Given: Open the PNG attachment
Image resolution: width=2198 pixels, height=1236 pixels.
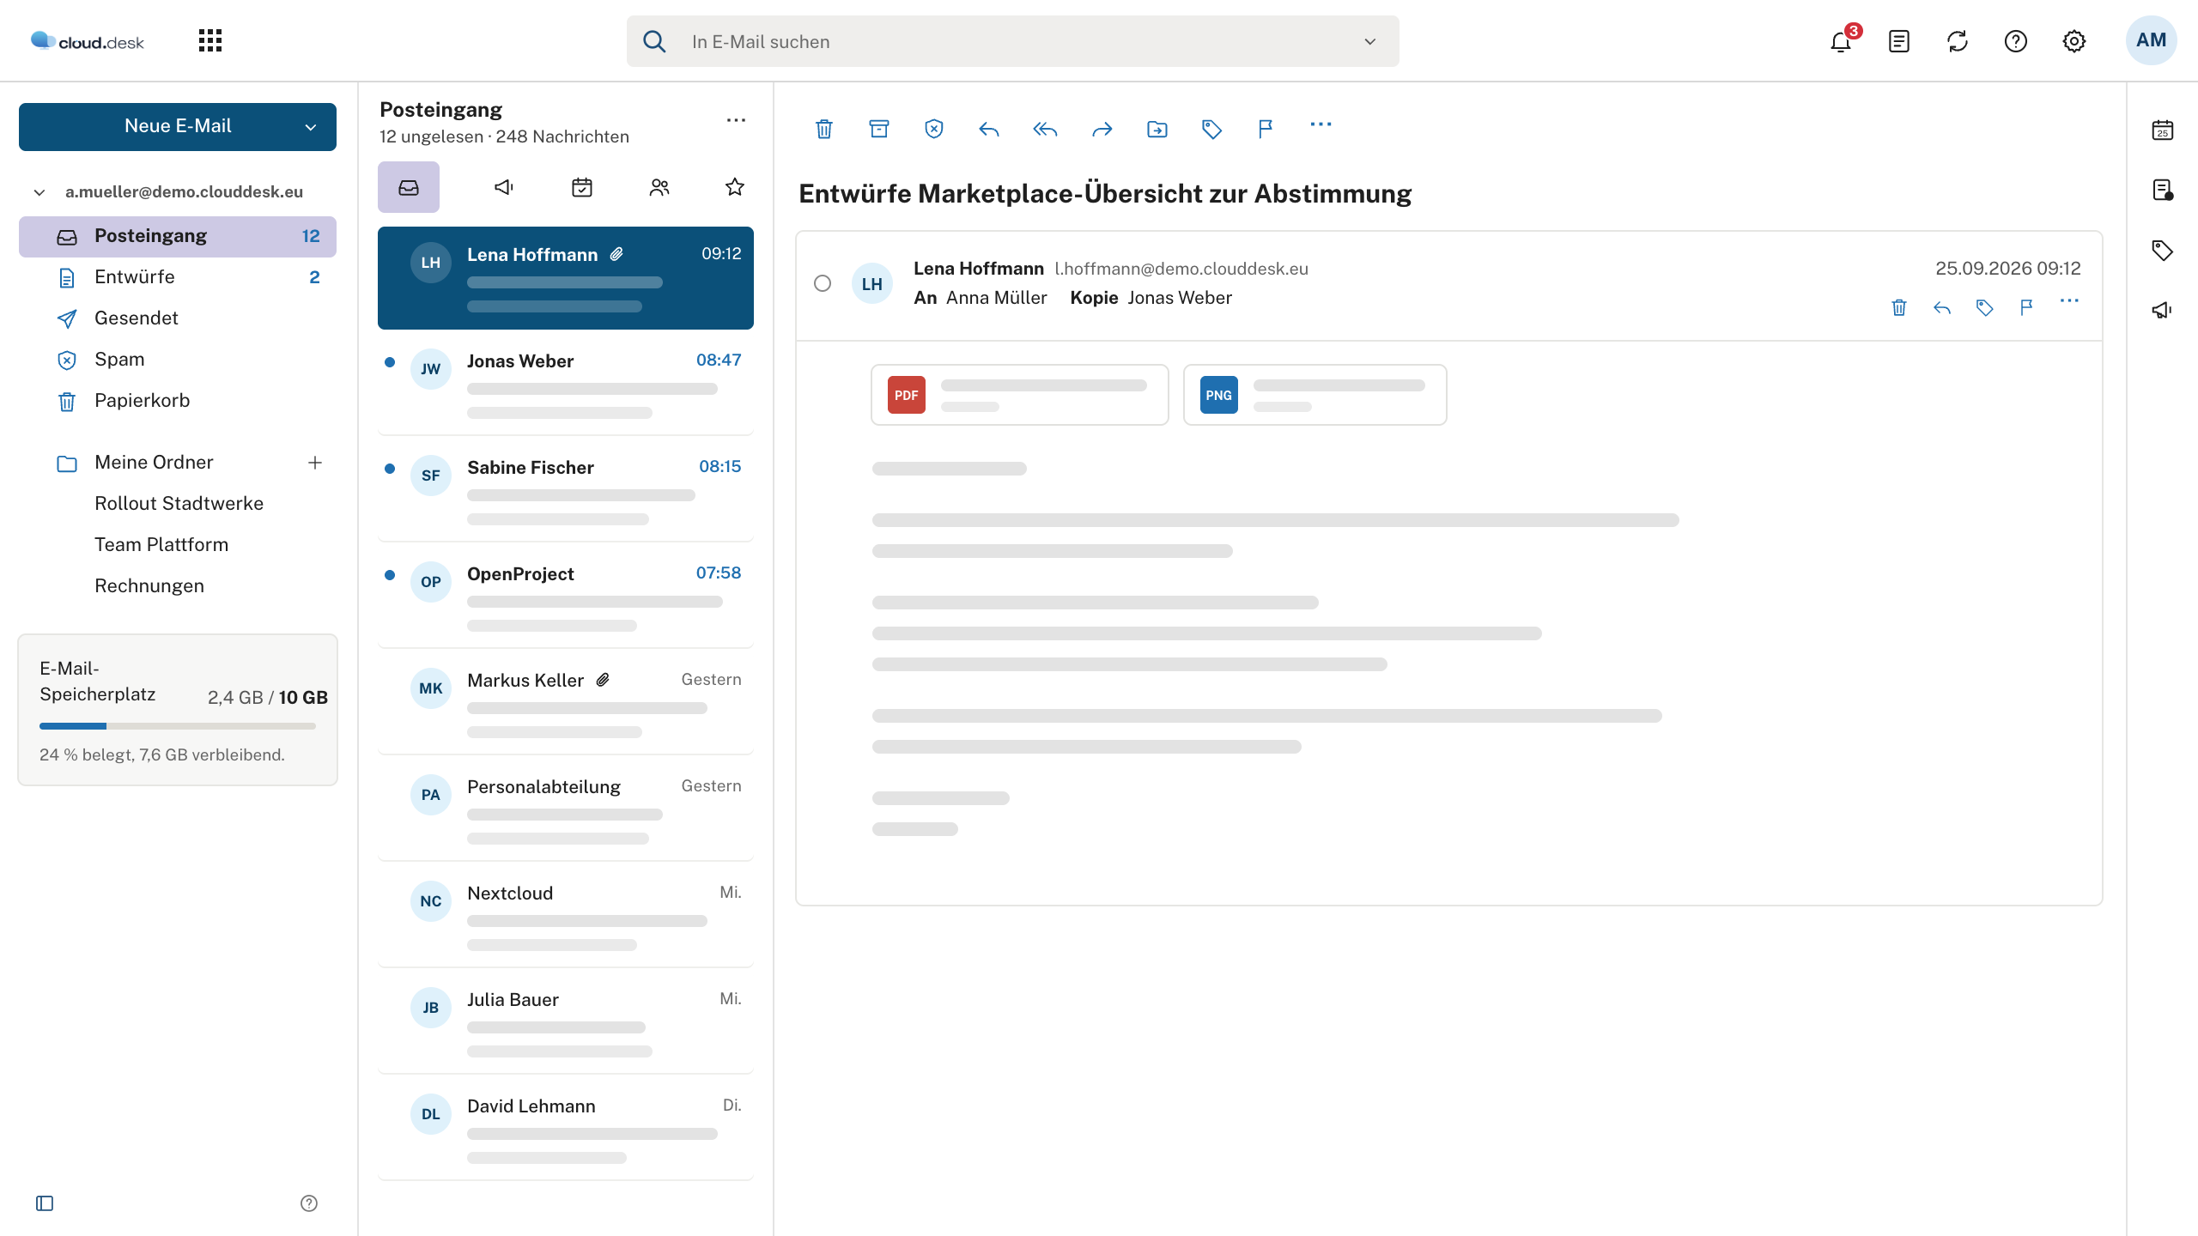Looking at the screenshot, I should (x=1315, y=395).
